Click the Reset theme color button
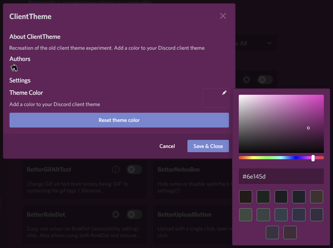 tap(119, 120)
